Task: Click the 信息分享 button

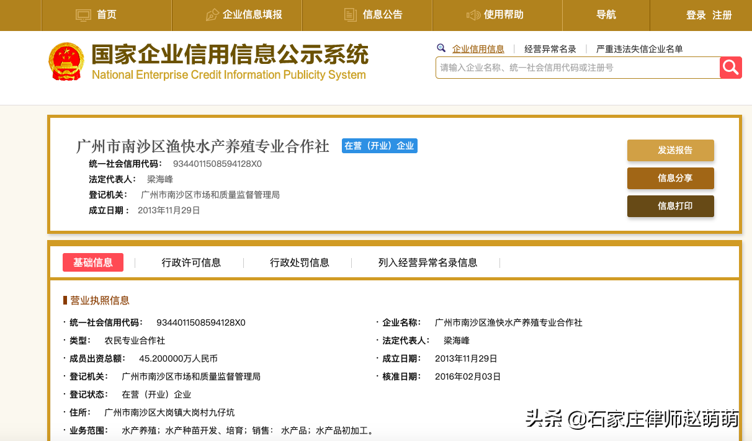Action: tap(671, 178)
